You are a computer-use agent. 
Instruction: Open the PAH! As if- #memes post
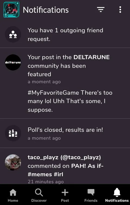coord(66,170)
